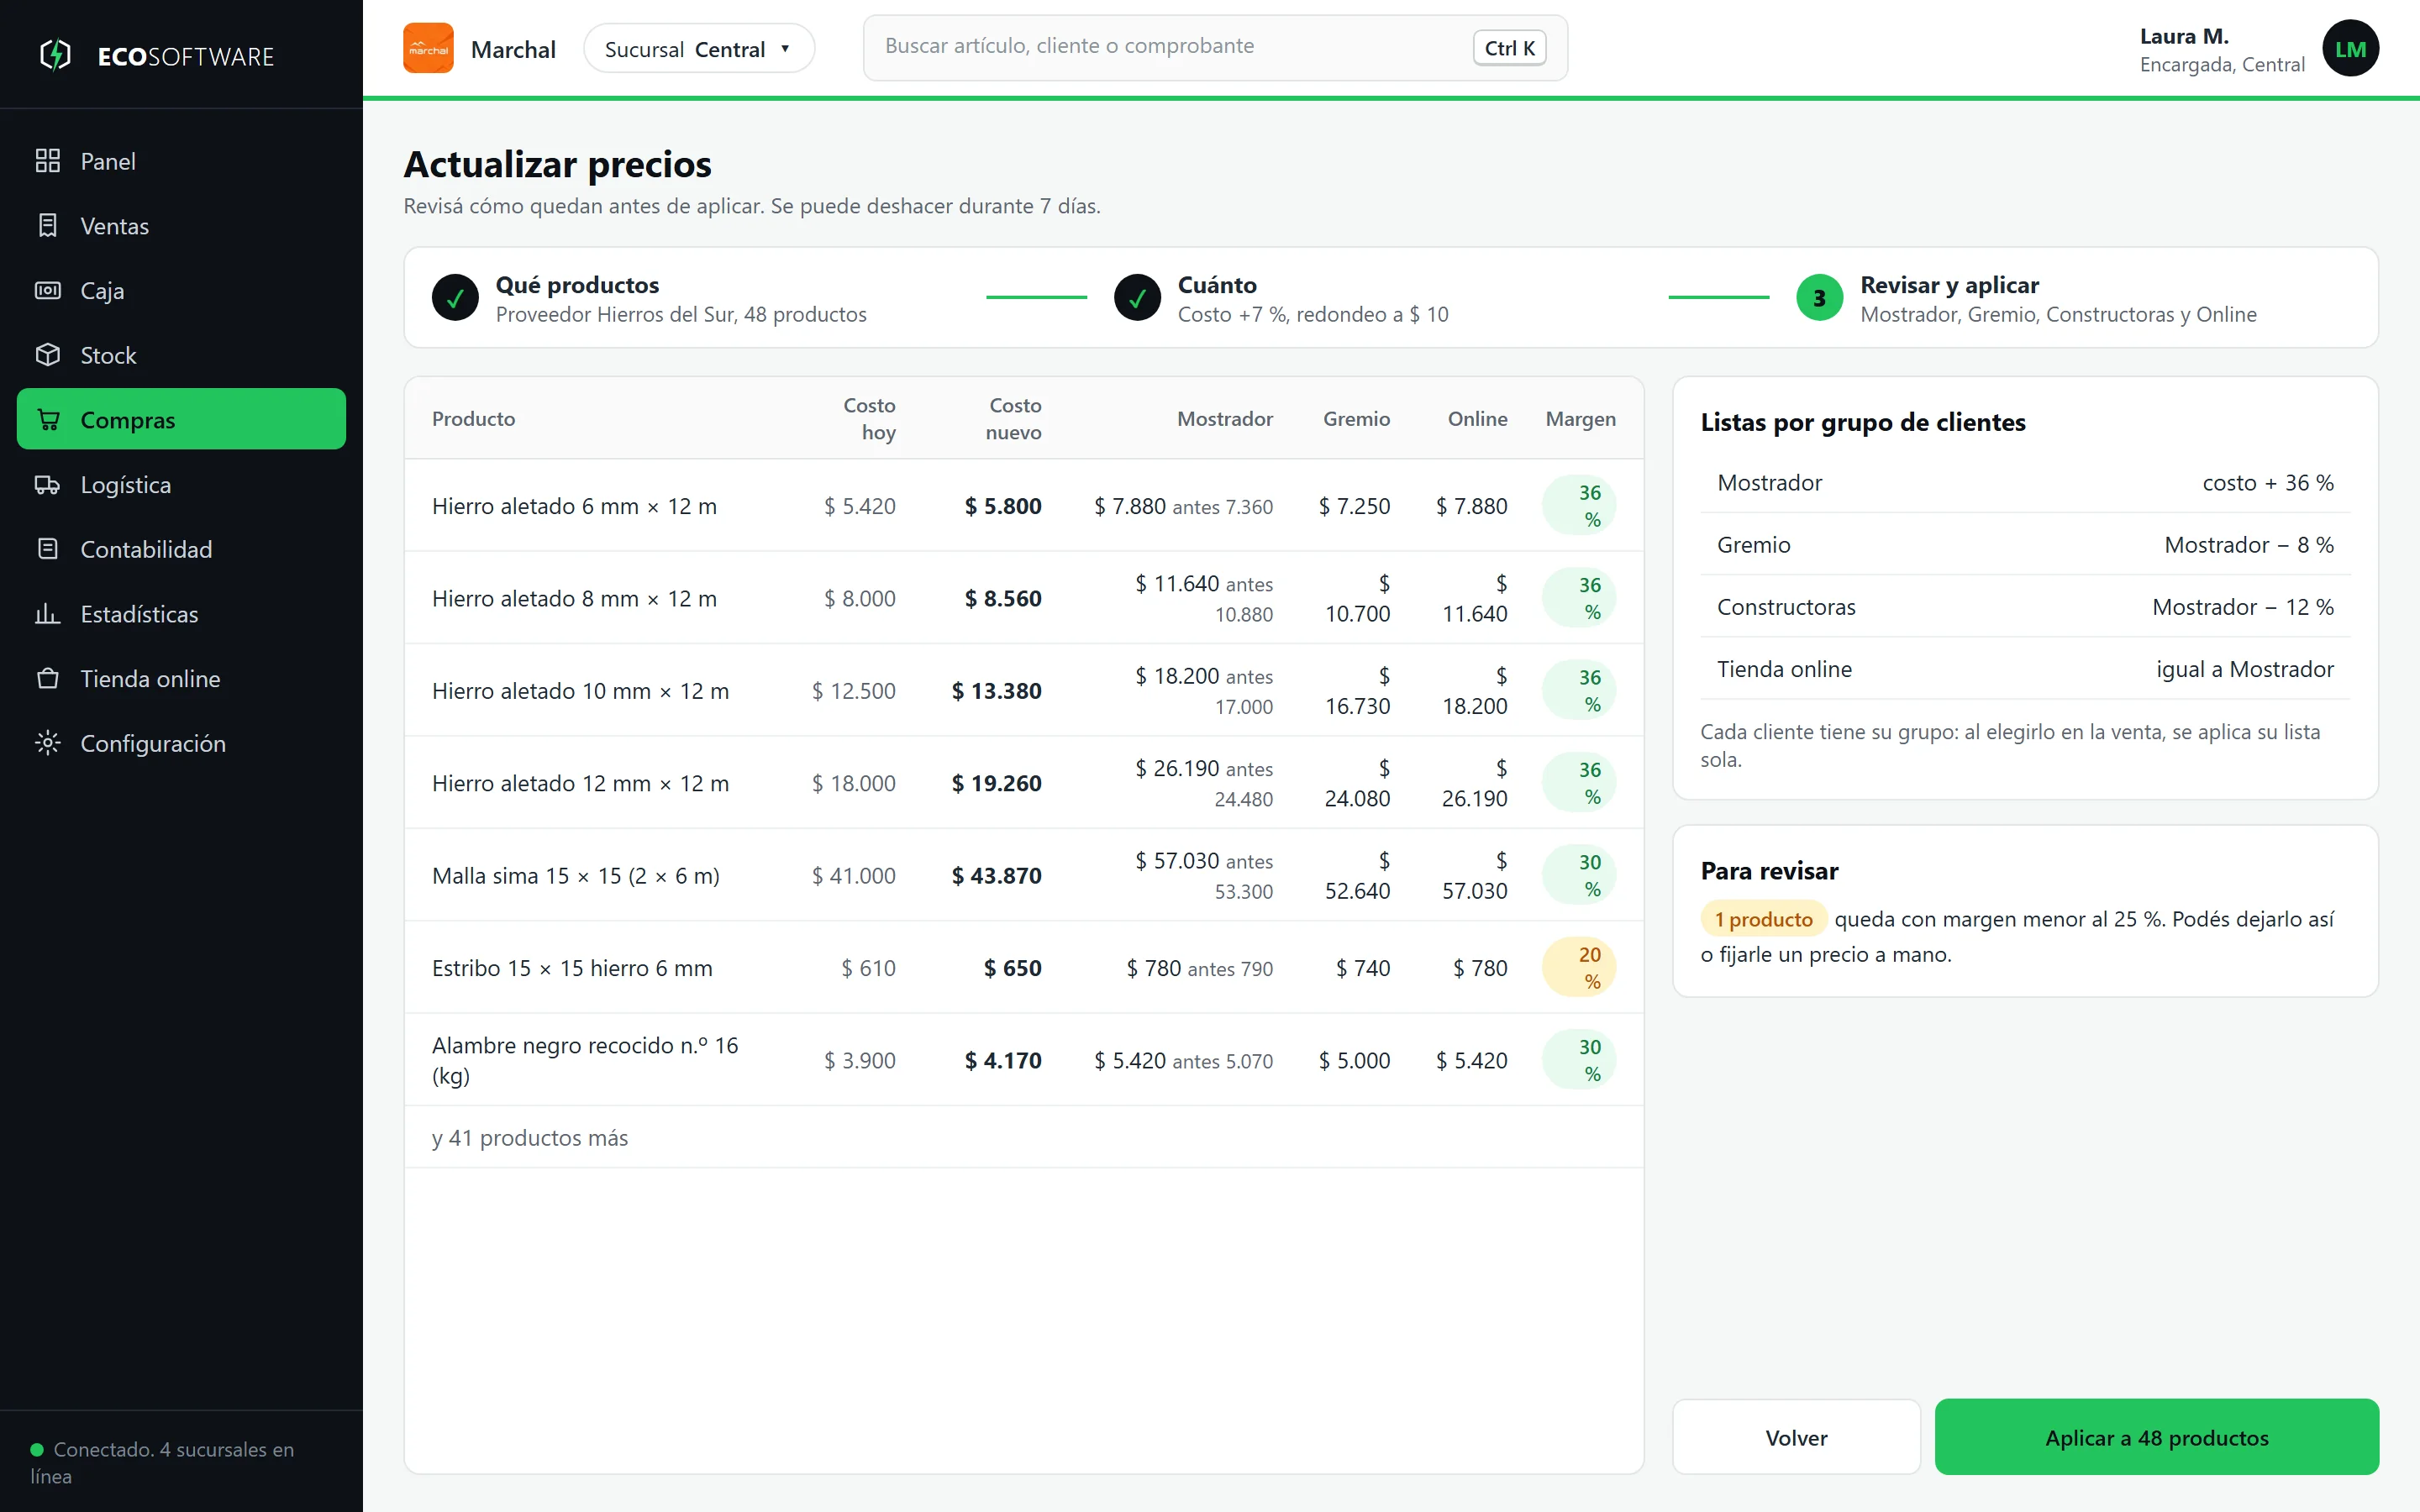Click the Gremio list row in client groups
Screen dimensions: 2420x1512
[2025, 545]
